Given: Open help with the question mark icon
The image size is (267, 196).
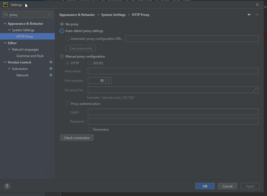Looking at the screenshot, I should coord(7,186).
